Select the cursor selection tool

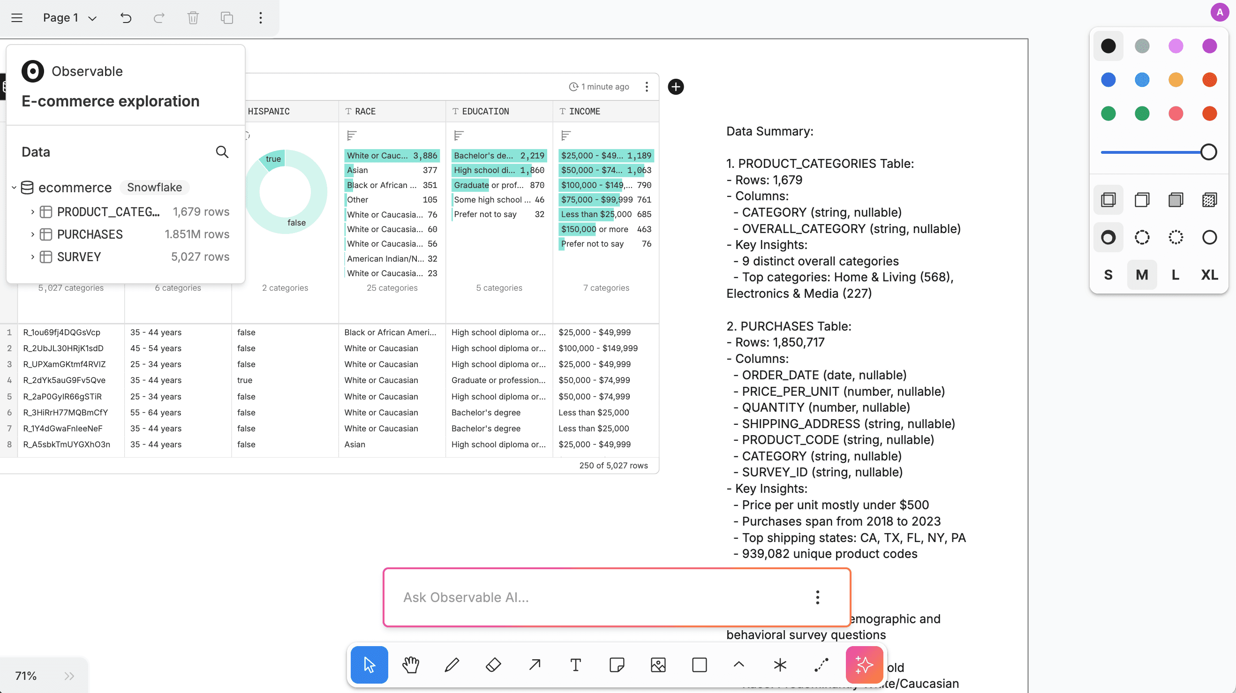369,665
